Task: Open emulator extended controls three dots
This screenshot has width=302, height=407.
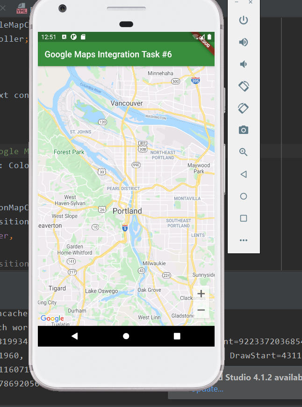Action: click(244, 240)
